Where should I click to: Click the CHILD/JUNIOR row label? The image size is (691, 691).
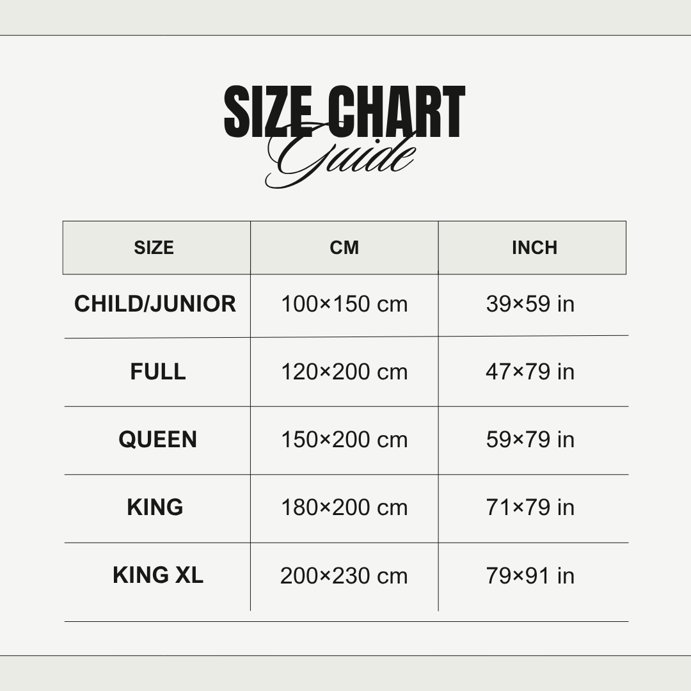tap(155, 304)
